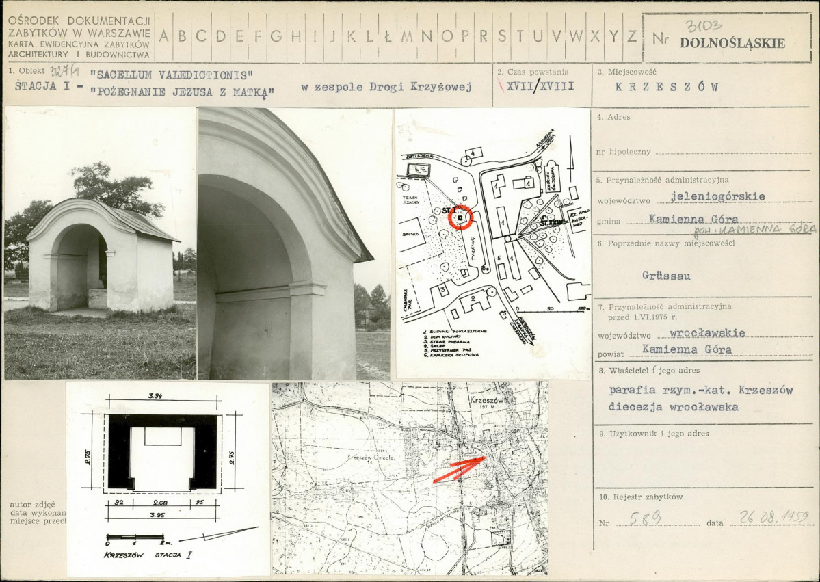Click the red circle on the site plan

coord(461,217)
